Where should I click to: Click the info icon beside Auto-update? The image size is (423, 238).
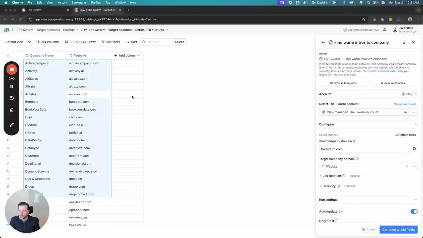point(340,211)
